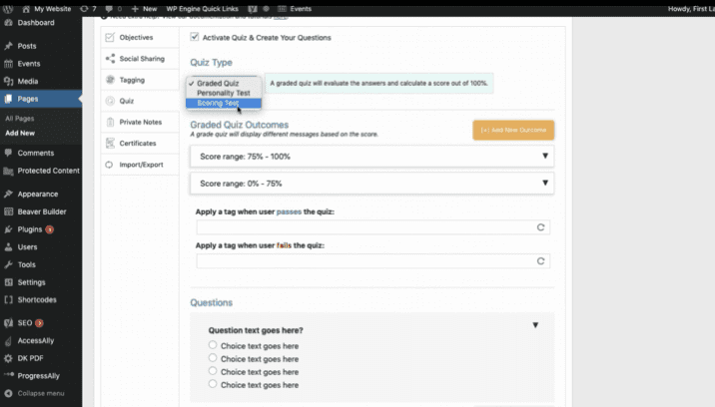715x407 pixels.
Task: Open the Social Sharing tab
Action: pos(140,58)
